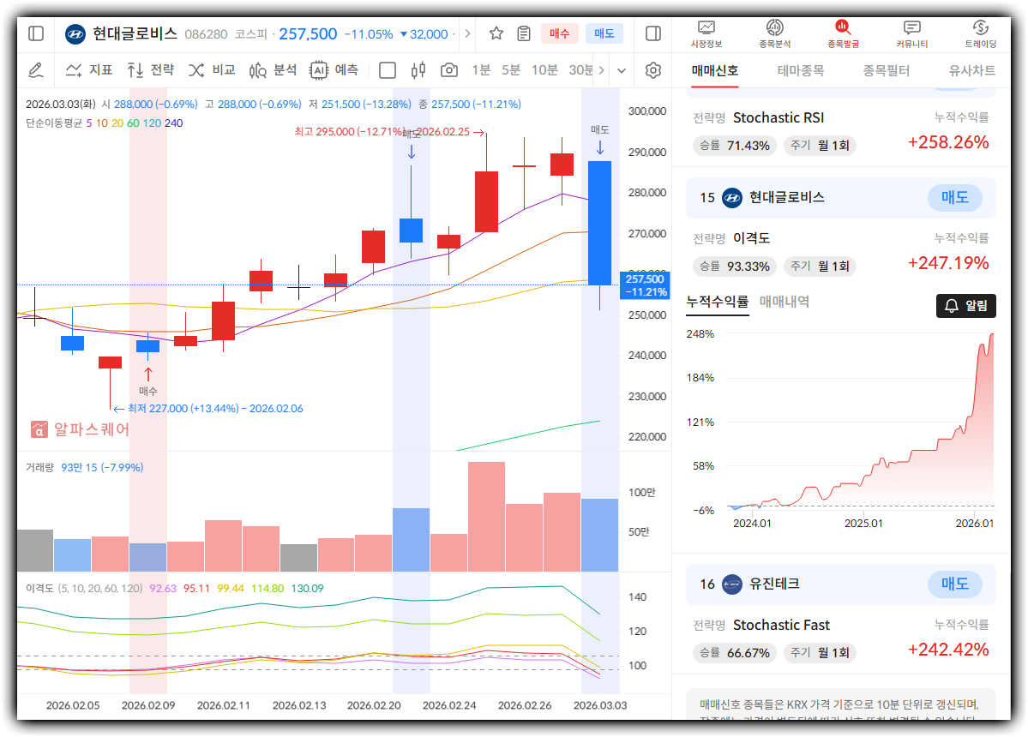Open the memo clipboard icon
This screenshot has width=1028, height=737.
click(x=524, y=33)
